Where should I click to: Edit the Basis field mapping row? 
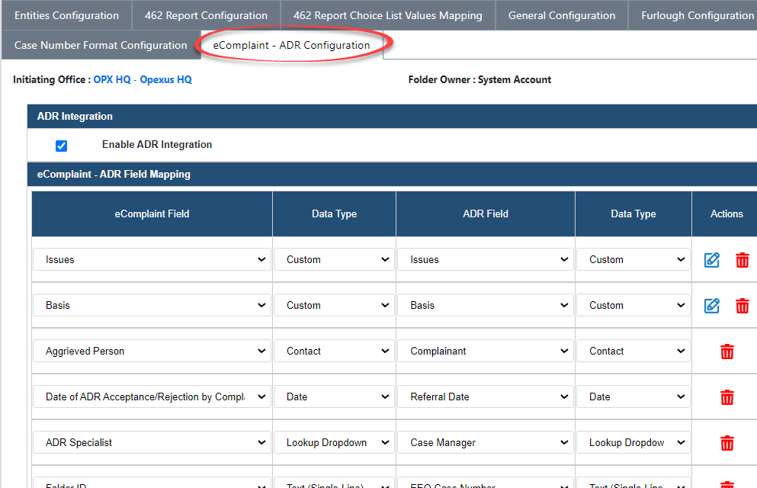point(711,306)
